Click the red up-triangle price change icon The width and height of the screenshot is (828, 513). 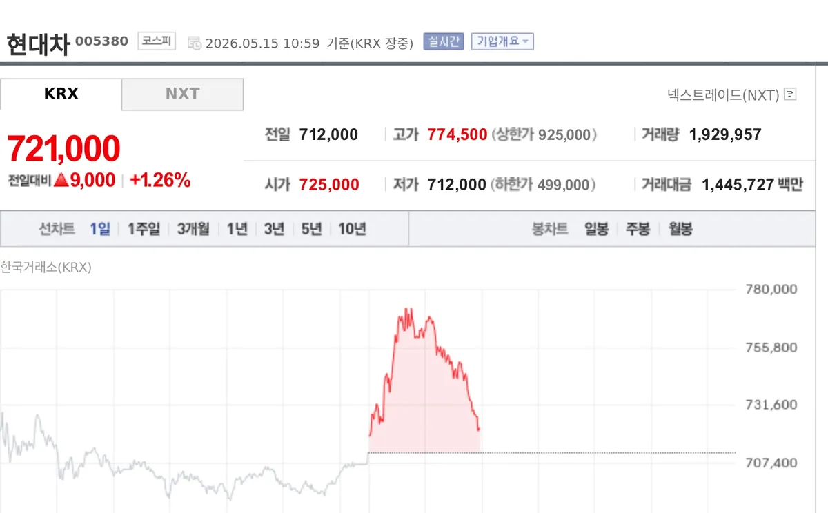point(61,181)
